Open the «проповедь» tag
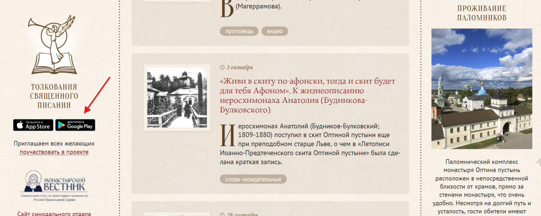The height and width of the screenshot is (216, 541). pyautogui.click(x=239, y=31)
